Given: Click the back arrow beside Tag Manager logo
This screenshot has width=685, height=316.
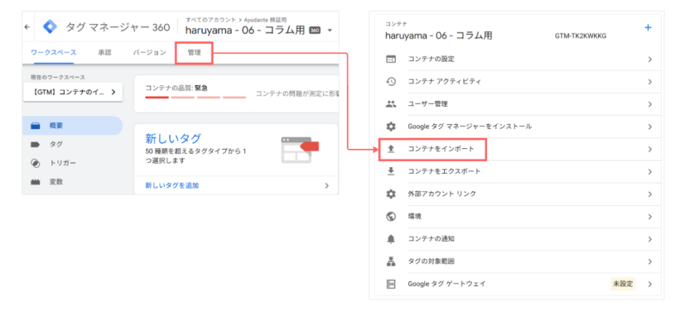Looking at the screenshot, I should pos(27,27).
